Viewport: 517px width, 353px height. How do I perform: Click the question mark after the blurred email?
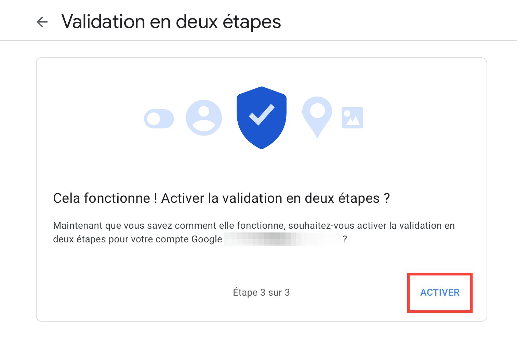coord(345,239)
